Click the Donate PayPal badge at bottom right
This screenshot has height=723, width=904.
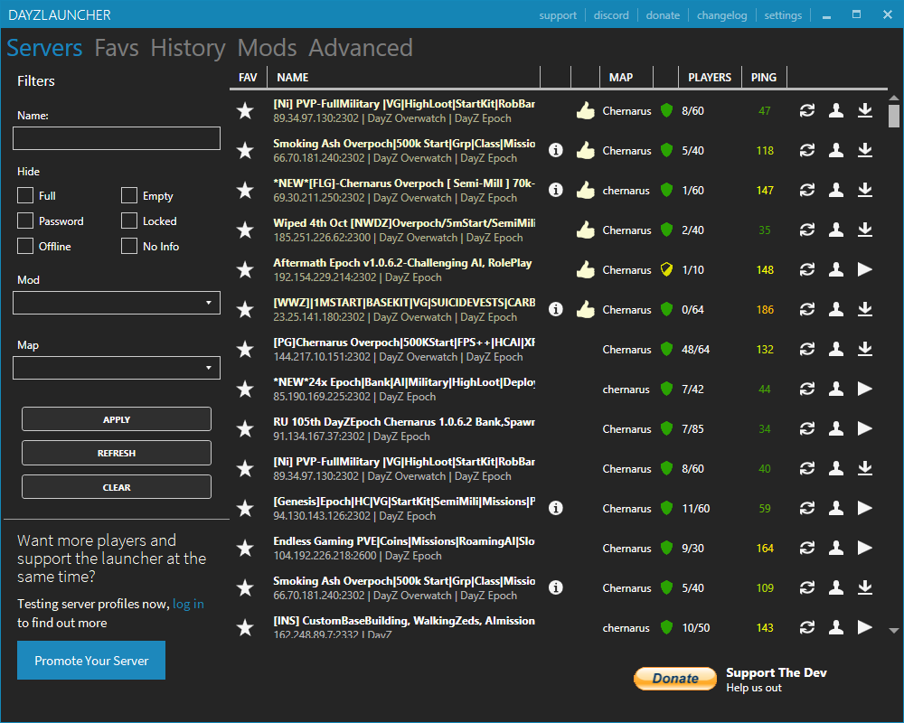pos(674,678)
